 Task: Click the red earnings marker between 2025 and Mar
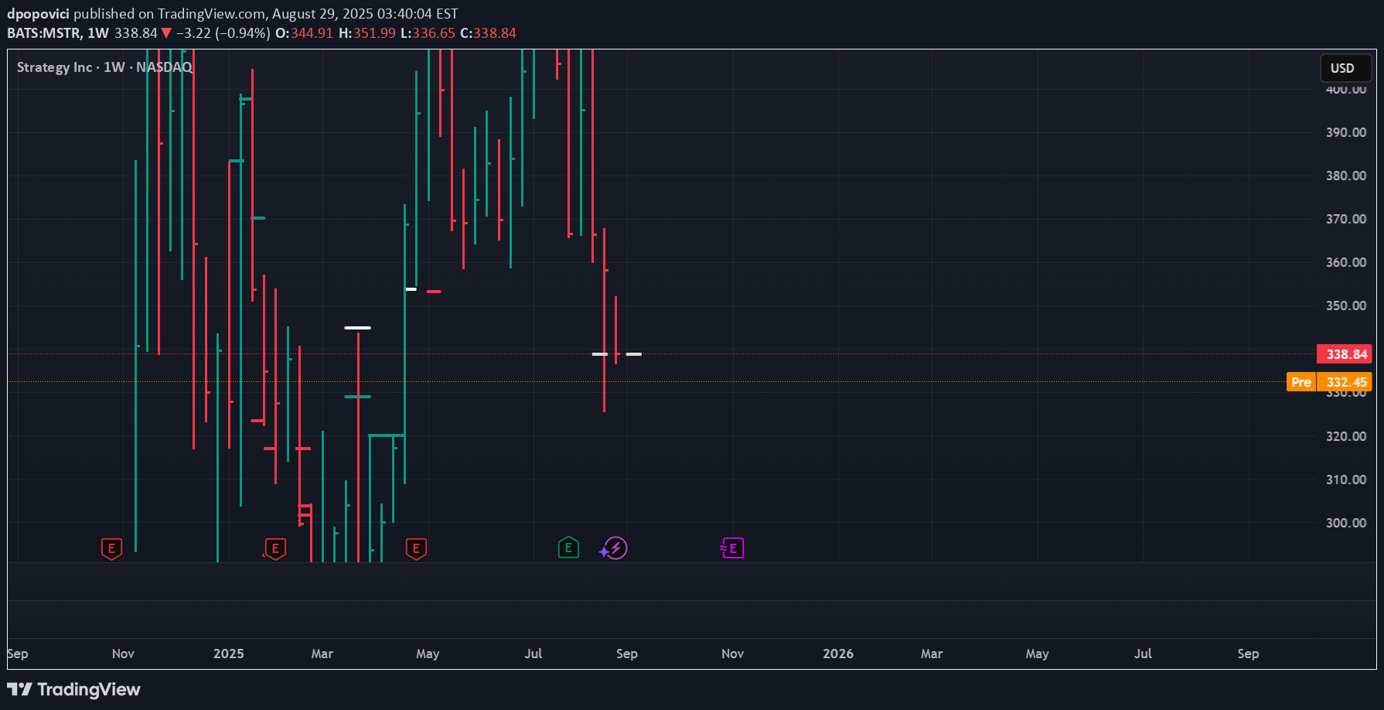[x=275, y=549]
